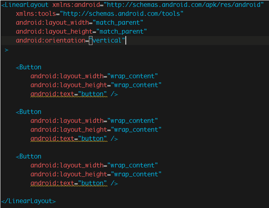The width and height of the screenshot is (269, 208).
Task: Click the LinearLayout's match_parent width value
Action: pyautogui.click(x=118, y=23)
